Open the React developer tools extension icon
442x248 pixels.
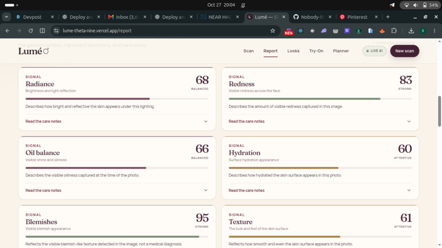[301, 31]
